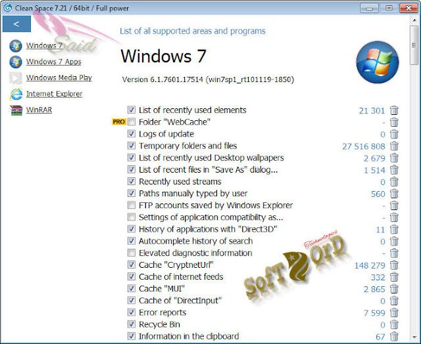Click the Windows 7 Apps sidebar icon
Viewport: 421px width, 344px height.
click(x=16, y=62)
